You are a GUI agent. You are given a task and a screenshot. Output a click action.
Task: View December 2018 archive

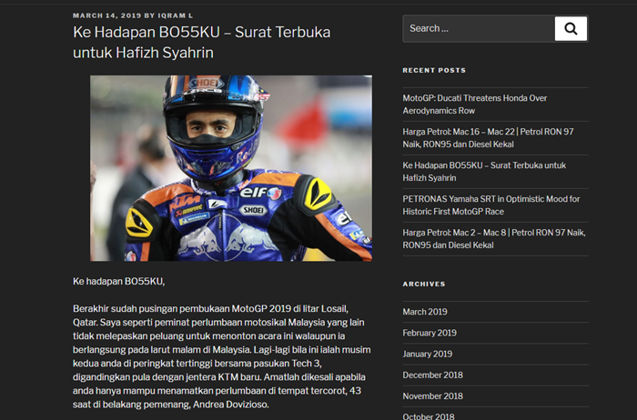tap(432, 375)
